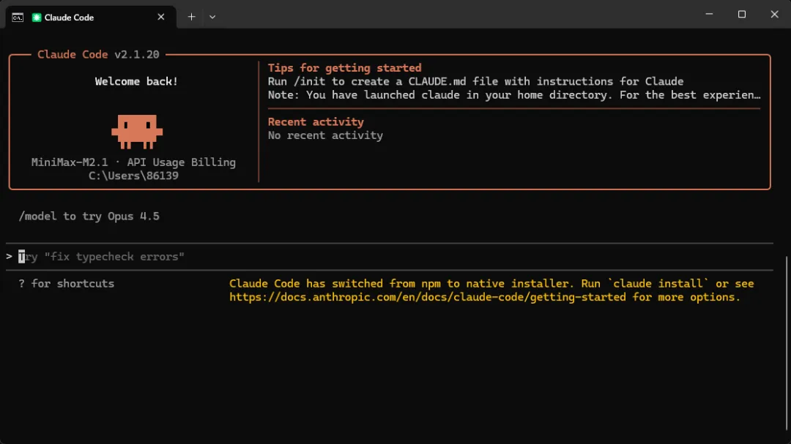
Task: Click the terminal vertical scrollbar
Action: click(x=787, y=344)
